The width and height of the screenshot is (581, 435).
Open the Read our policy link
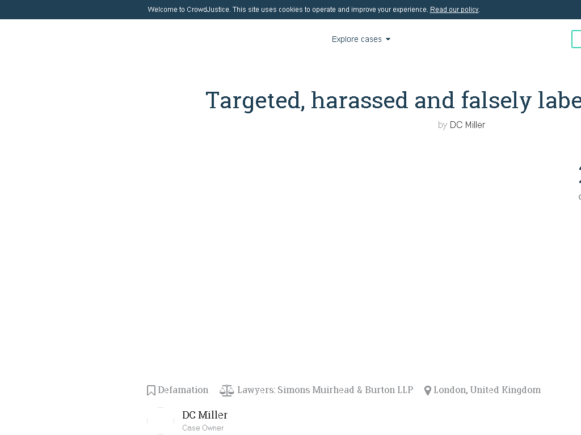pyautogui.click(x=454, y=10)
